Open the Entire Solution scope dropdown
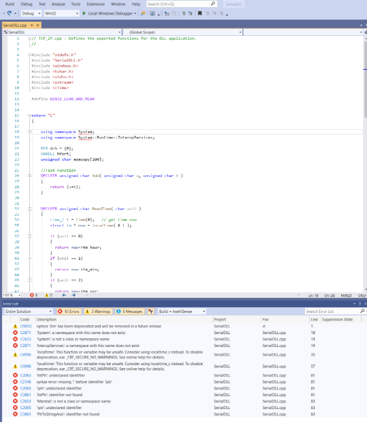 coord(28,311)
